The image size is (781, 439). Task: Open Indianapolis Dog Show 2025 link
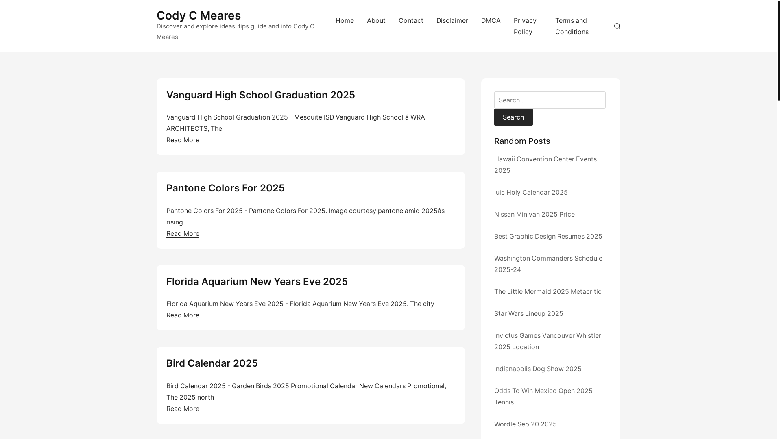pyautogui.click(x=538, y=369)
